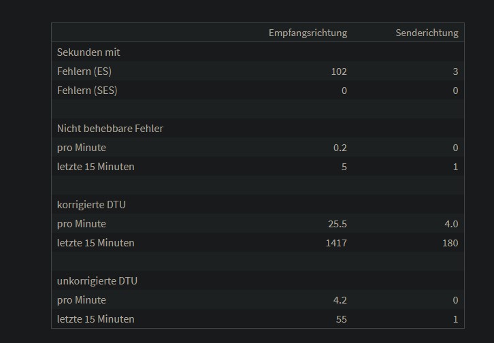
Task: Select the "Nicht behebbare Fehler" section heading
Action: (x=110, y=129)
